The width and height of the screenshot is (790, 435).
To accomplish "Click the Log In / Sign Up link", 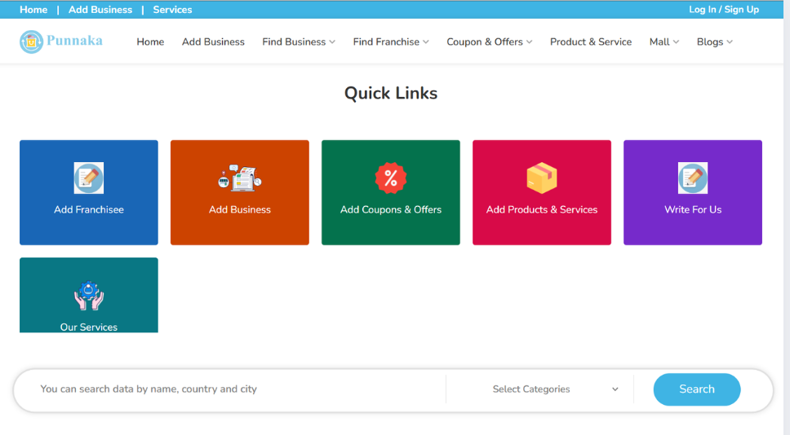I will tap(723, 10).
